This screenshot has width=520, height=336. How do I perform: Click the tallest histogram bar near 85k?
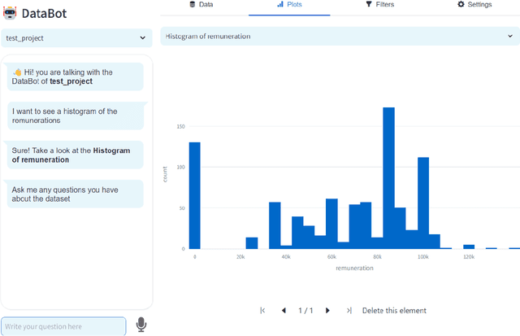(x=388, y=178)
